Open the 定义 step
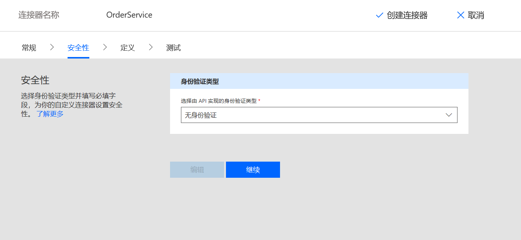This screenshot has width=521, height=240. pos(127,48)
